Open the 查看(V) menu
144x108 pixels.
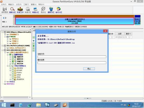[34, 4]
